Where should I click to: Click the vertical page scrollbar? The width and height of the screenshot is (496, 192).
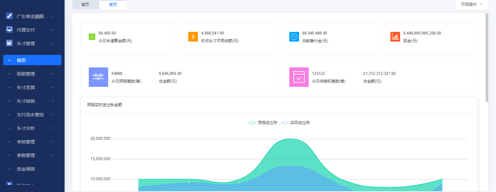[487, 57]
